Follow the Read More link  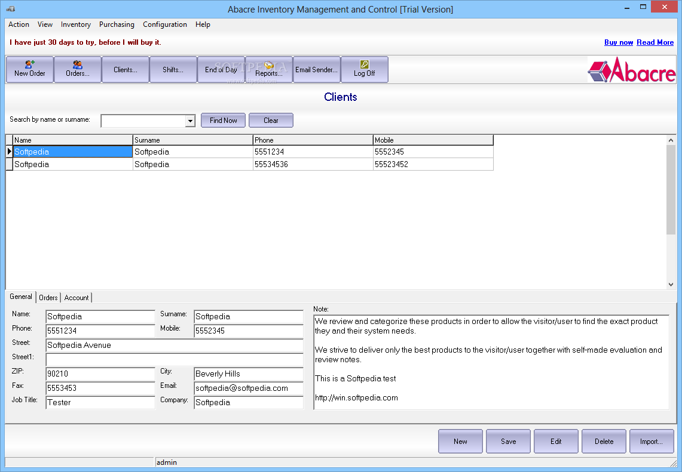[x=655, y=42]
